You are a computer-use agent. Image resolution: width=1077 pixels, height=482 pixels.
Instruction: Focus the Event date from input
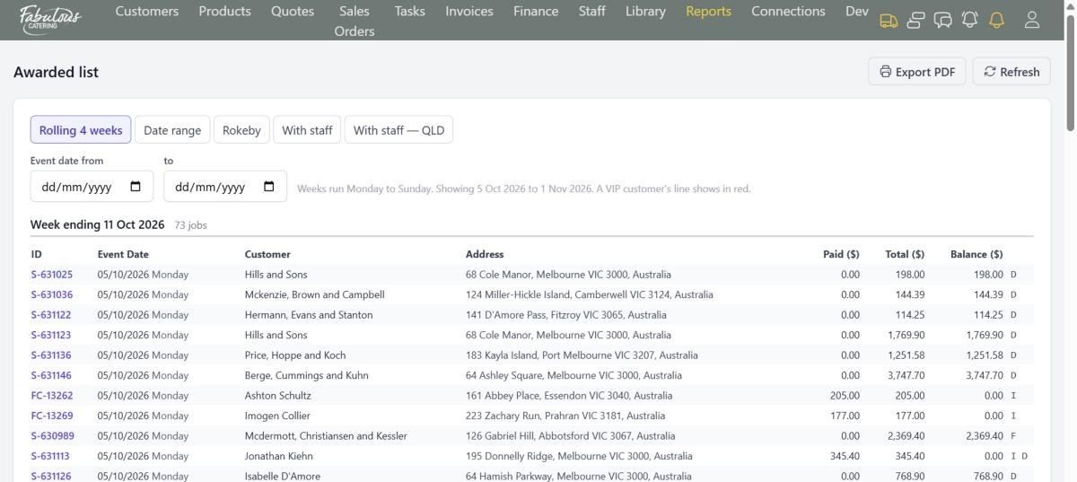tap(92, 187)
